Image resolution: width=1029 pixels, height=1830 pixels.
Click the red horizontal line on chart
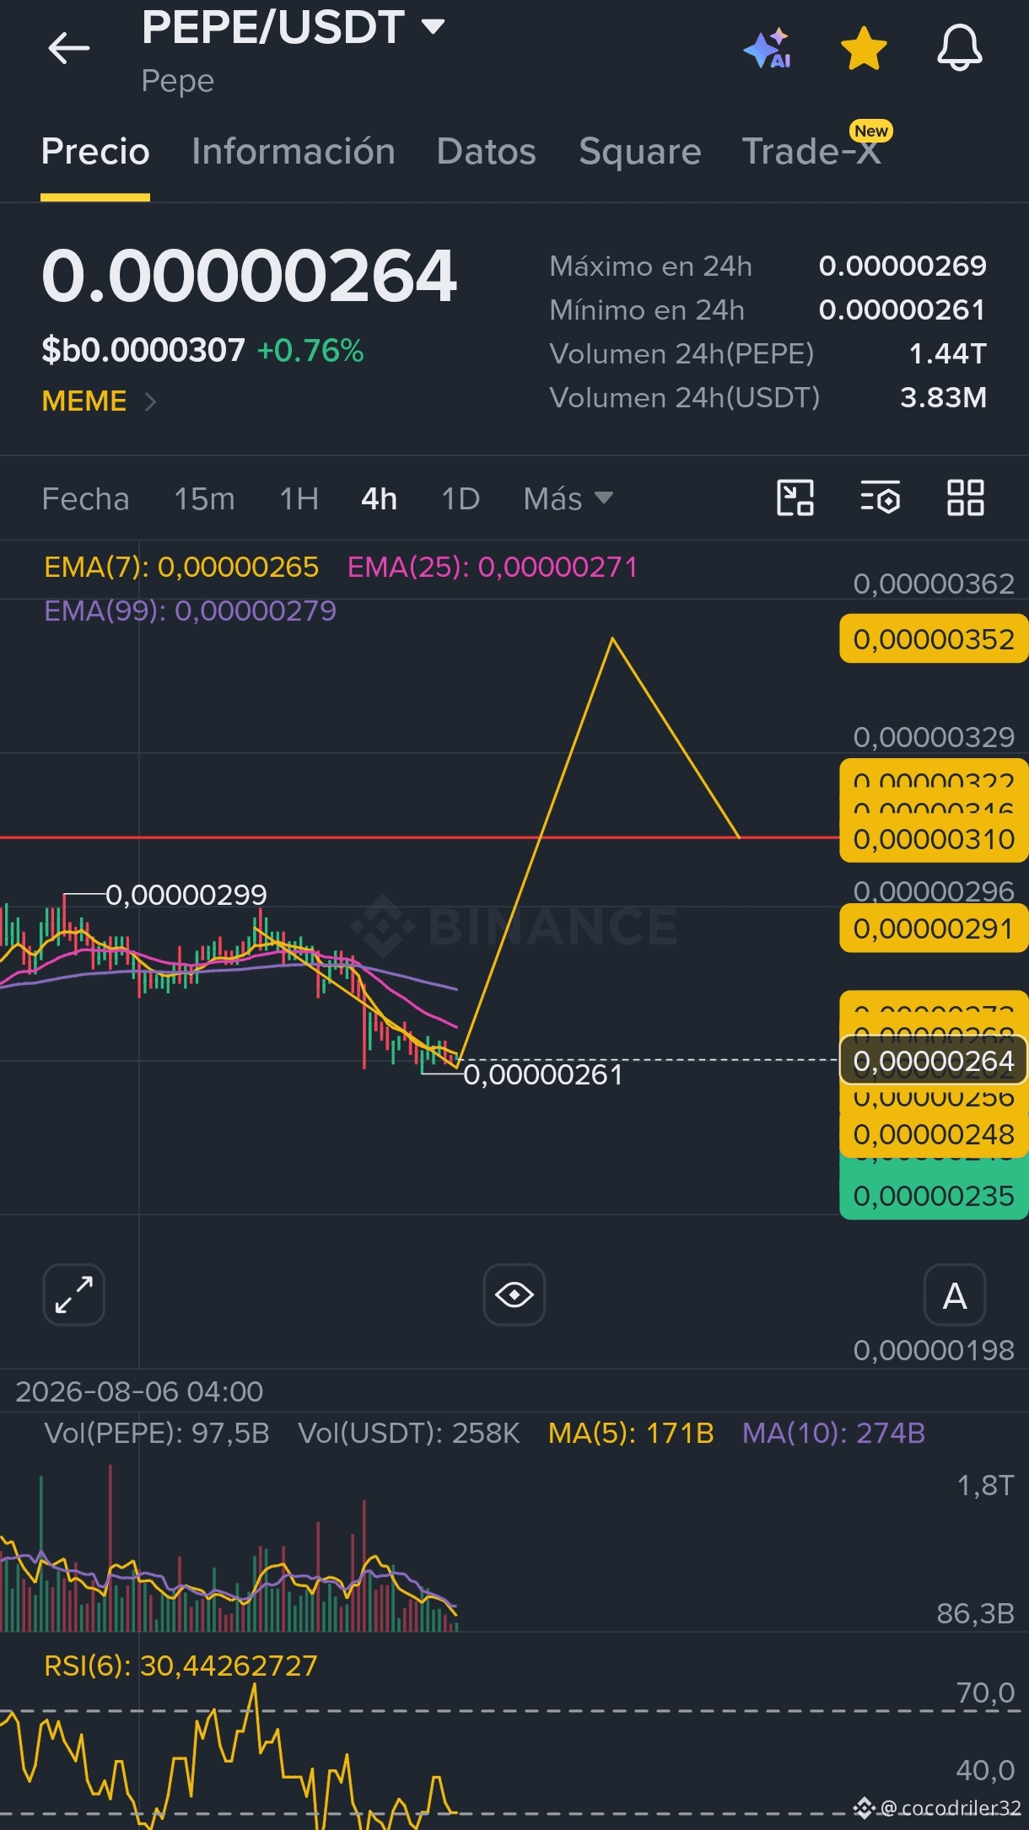419,837
